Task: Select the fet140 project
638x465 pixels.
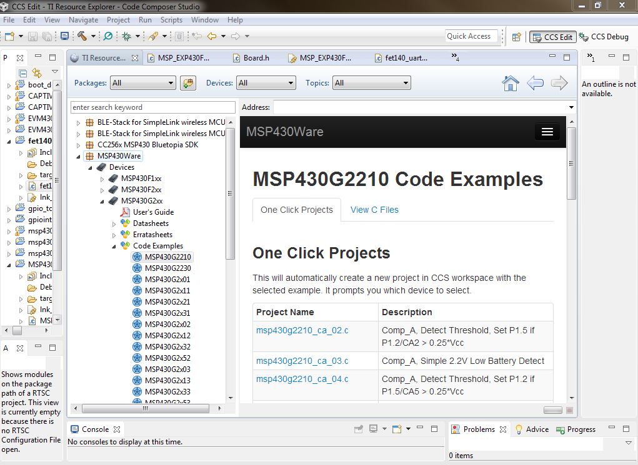Action: [34, 141]
